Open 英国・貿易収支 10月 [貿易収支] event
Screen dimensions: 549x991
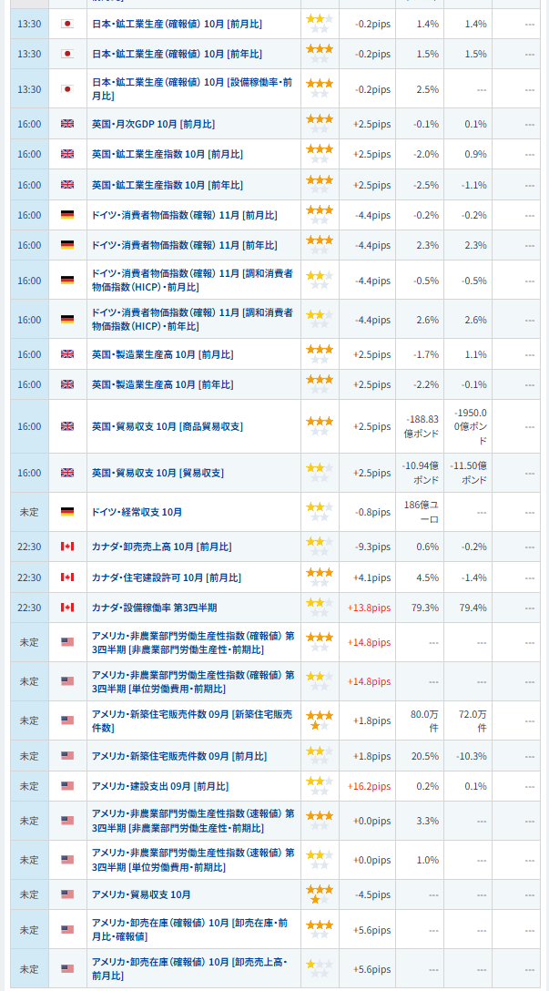[x=157, y=473]
